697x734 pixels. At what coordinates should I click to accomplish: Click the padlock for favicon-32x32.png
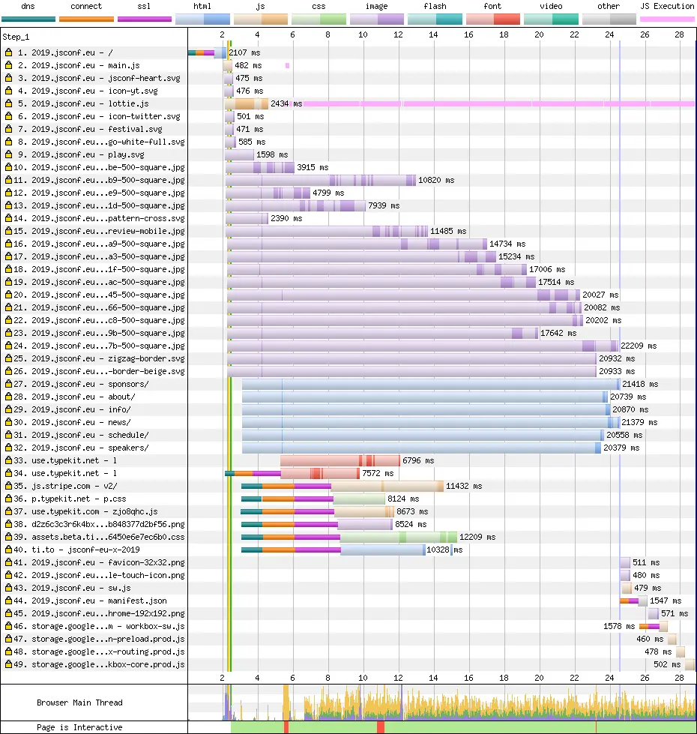pos(7,562)
